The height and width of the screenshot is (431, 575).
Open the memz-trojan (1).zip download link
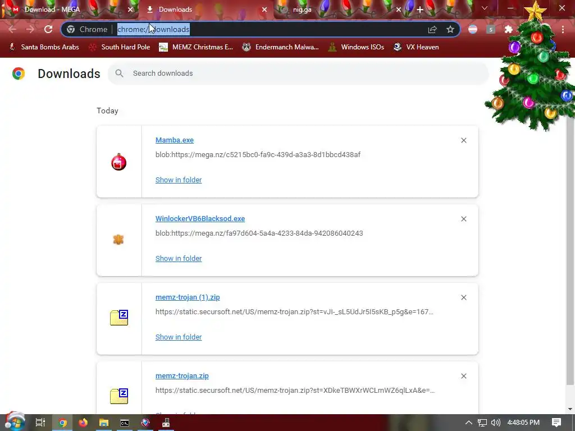tap(188, 297)
